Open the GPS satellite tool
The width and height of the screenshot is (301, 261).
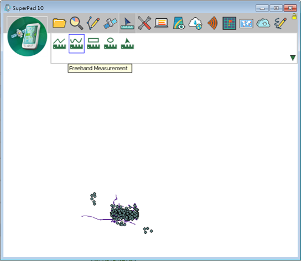110,23
